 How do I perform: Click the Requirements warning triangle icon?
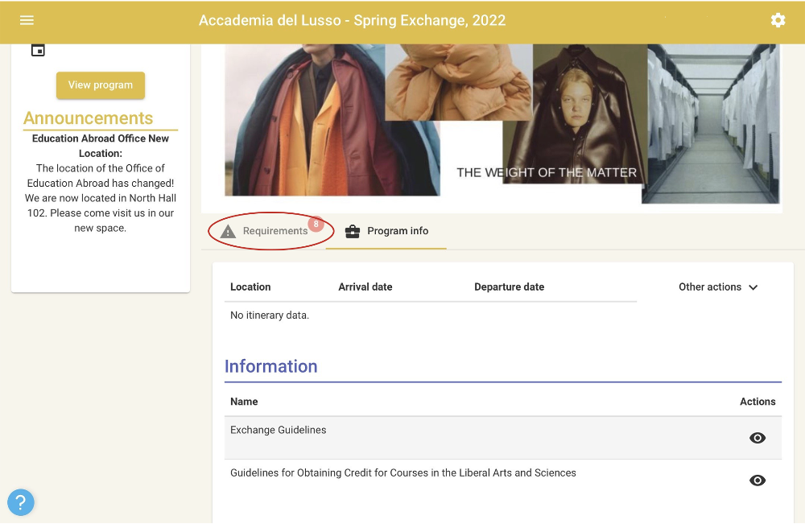(228, 232)
